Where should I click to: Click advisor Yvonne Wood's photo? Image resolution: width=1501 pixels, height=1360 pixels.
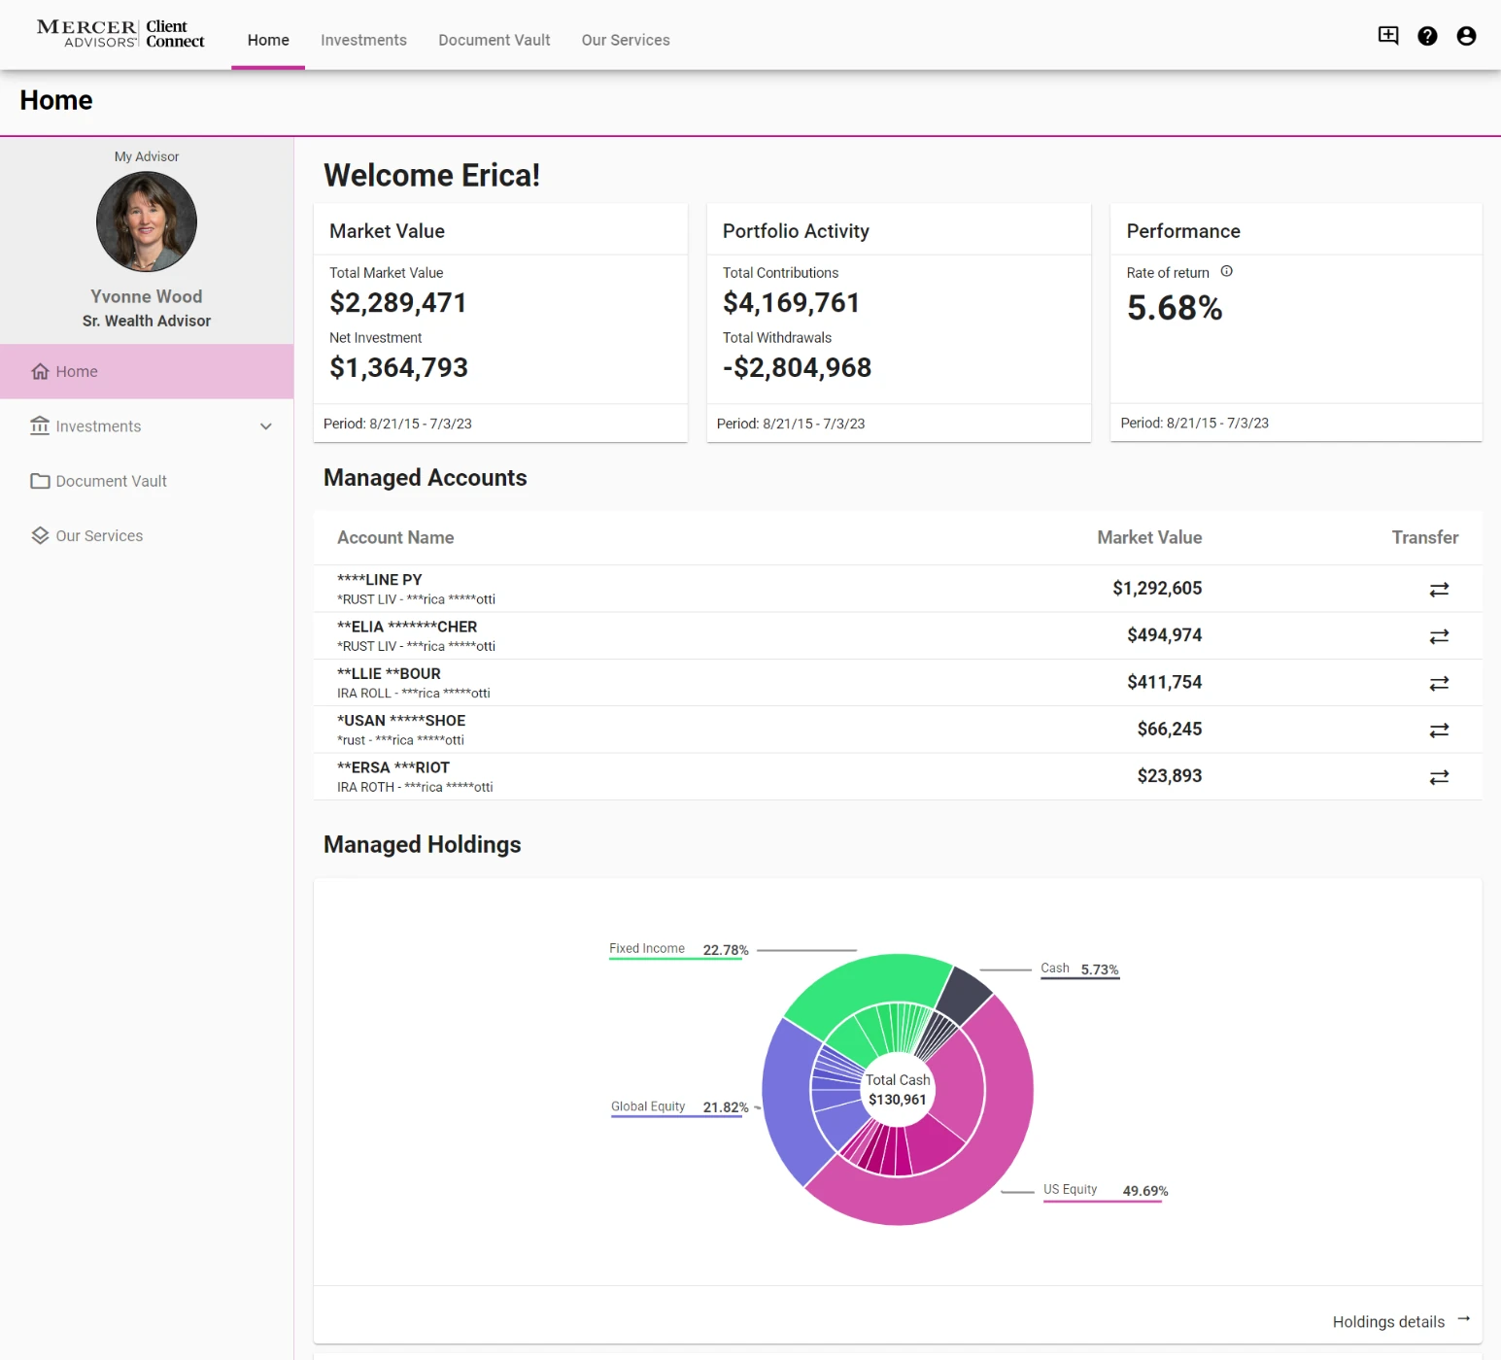[x=147, y=221]
